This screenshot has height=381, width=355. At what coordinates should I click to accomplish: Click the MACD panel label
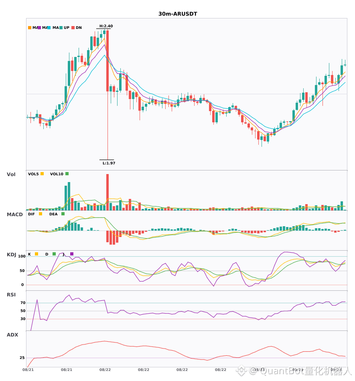[14, 214]
